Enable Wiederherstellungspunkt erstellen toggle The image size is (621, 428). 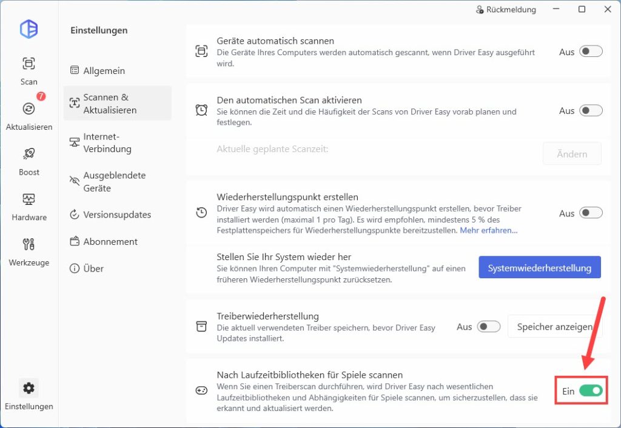click(x=591, y=213)
